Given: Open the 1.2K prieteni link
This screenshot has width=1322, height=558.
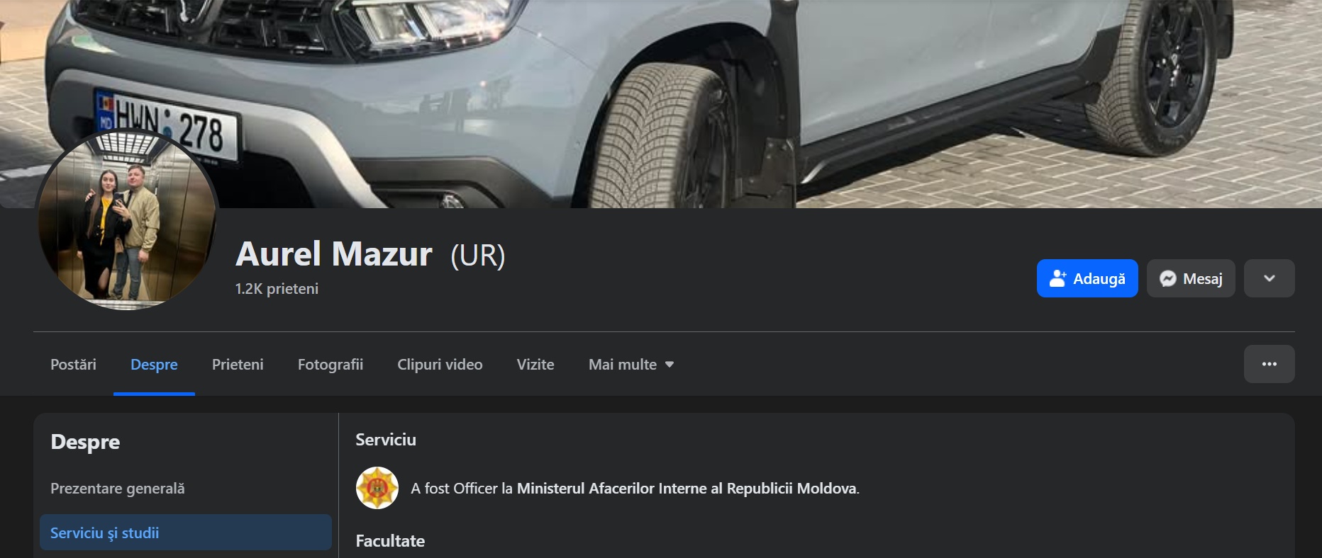Looking at the screenshot, I should tap(277, 289).
